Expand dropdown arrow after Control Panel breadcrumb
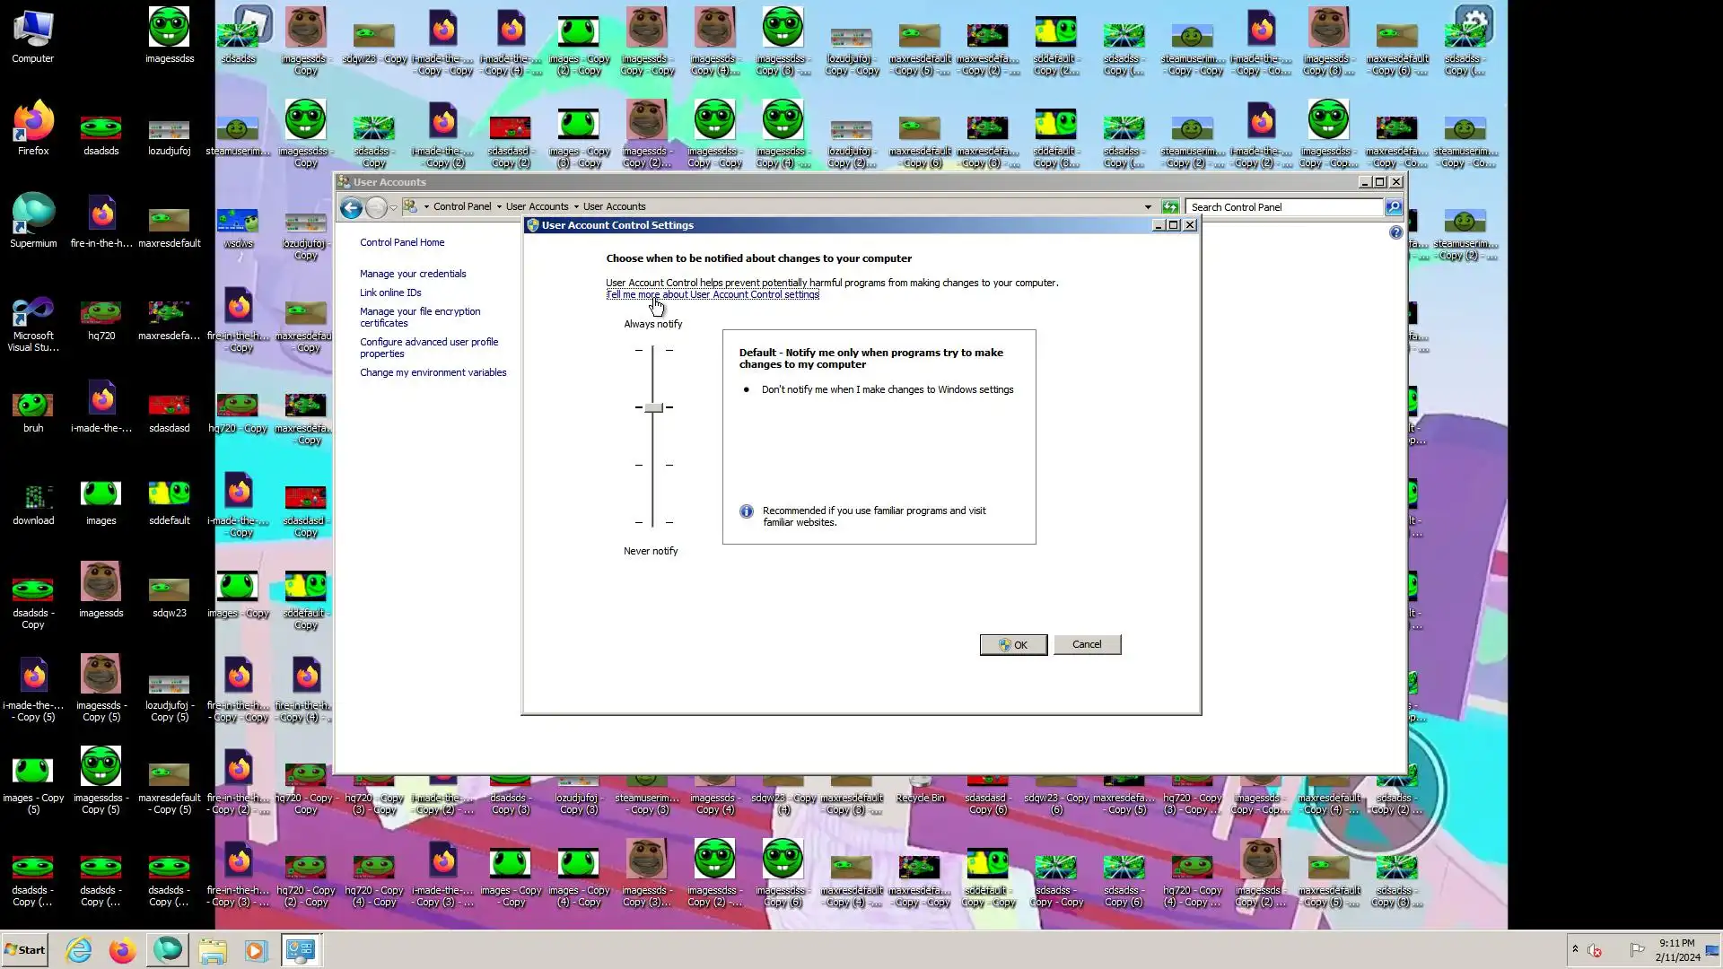This screenshot has width=1723, height=969. [x=499, y=207]
